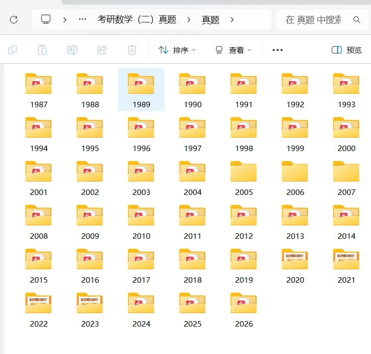Select the 2025 folder icon
This screenshot has width=371, height=354.
point(192,303)
